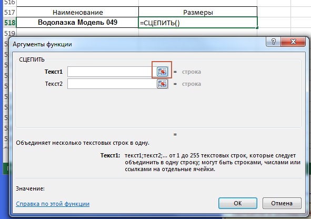The height and width of the screenshot is (219, 311).
Task: Select row 517 via its row header
Action: (x=9, y=12)
